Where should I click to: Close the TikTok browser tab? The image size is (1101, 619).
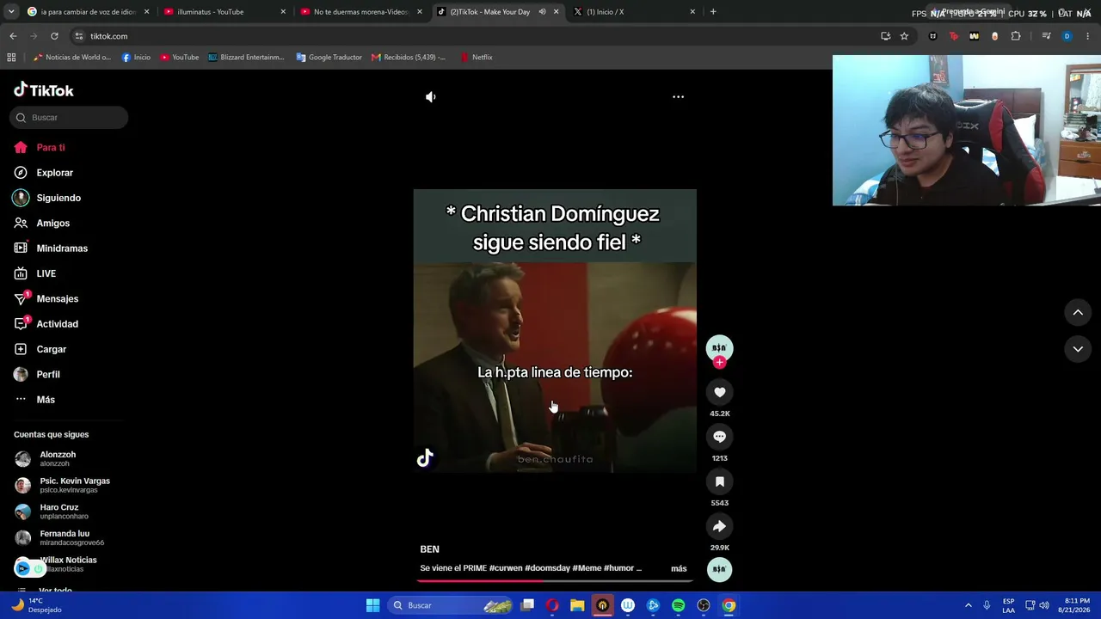pos(556,12)
